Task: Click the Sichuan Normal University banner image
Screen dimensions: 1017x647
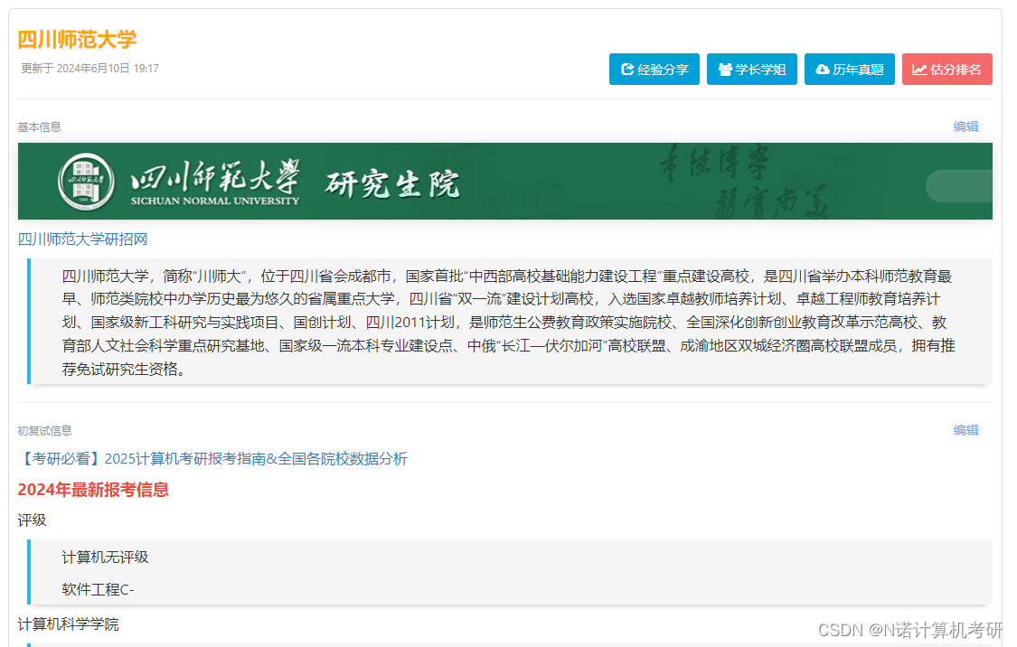Action: point(505,181)
